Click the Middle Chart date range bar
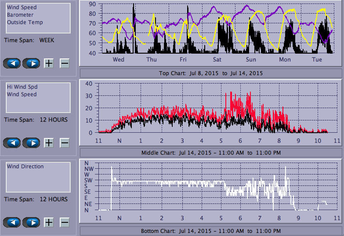The height and width of the screenshot is (236, 344). [x=210, y=153]
